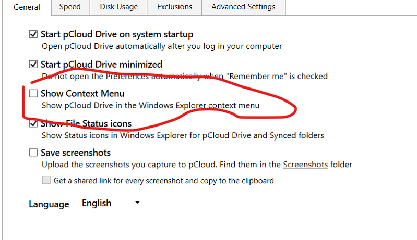
Task: Click the "Save screenshots" label text
Action: tap(76, 153)
